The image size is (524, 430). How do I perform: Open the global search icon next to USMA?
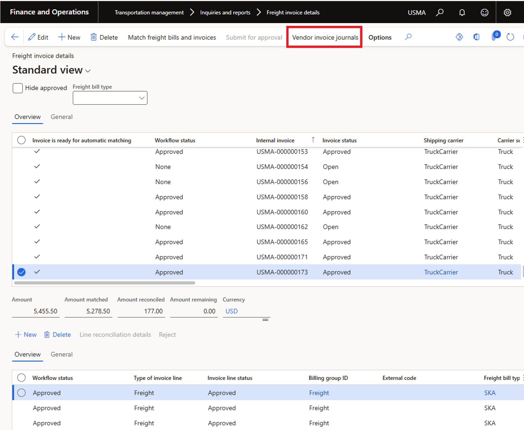pos(440,13)
